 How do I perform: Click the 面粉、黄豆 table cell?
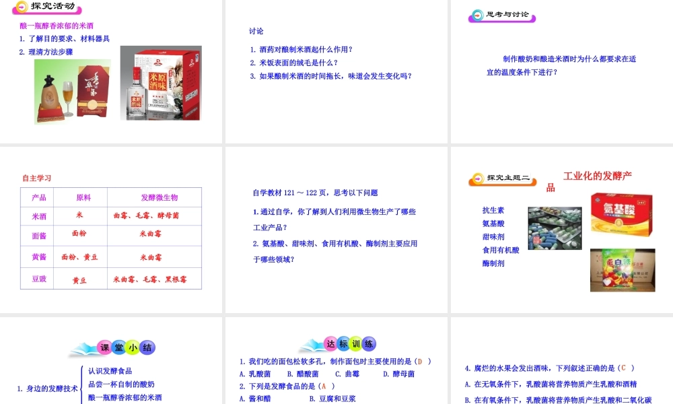(x=79, y=257)
